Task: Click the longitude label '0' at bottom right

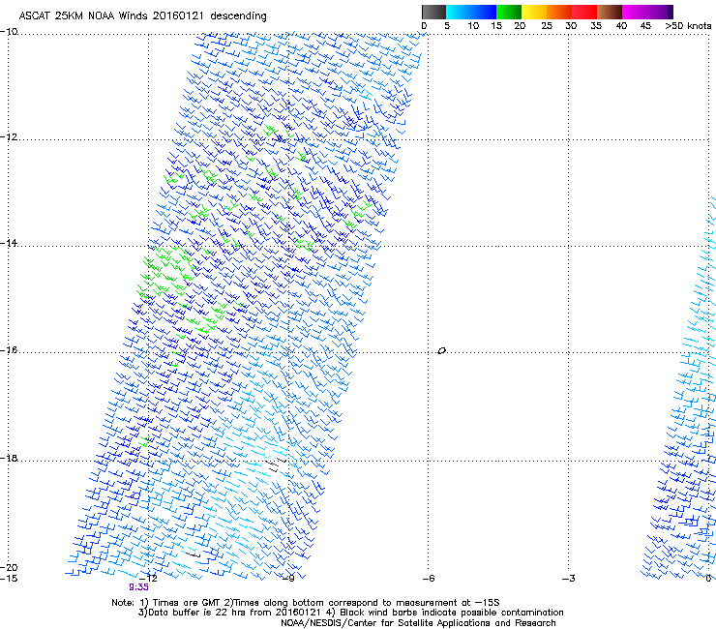Action: coord(708,579)
